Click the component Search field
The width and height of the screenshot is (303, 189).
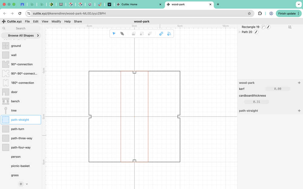click(21, 28)
